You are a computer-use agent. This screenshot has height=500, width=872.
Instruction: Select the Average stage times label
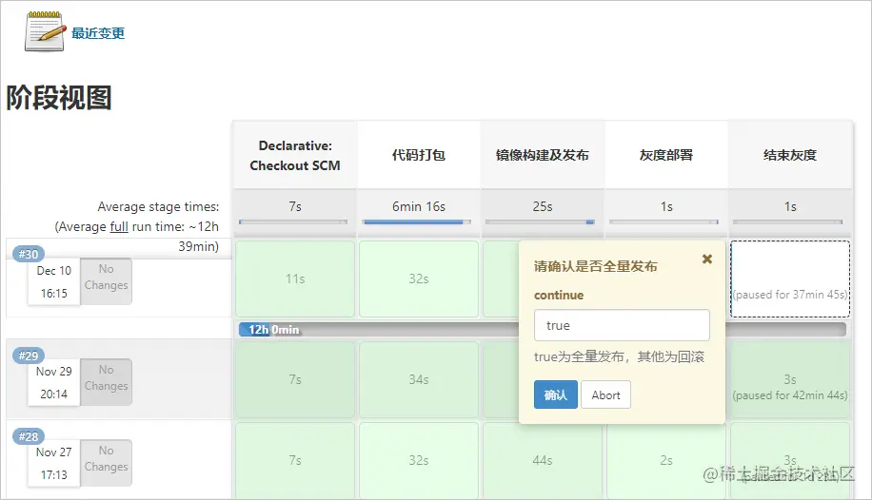click(158, 206)
